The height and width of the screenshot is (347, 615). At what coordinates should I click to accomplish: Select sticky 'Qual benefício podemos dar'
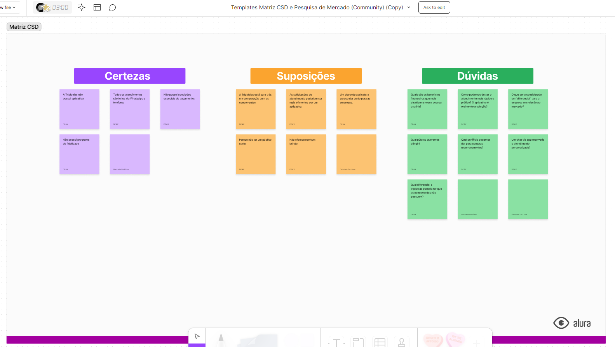(x=477, y=154)
